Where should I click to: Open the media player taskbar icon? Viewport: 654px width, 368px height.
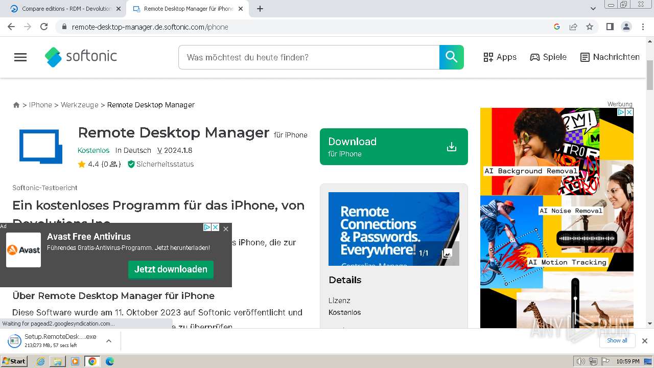coord(75,361)
